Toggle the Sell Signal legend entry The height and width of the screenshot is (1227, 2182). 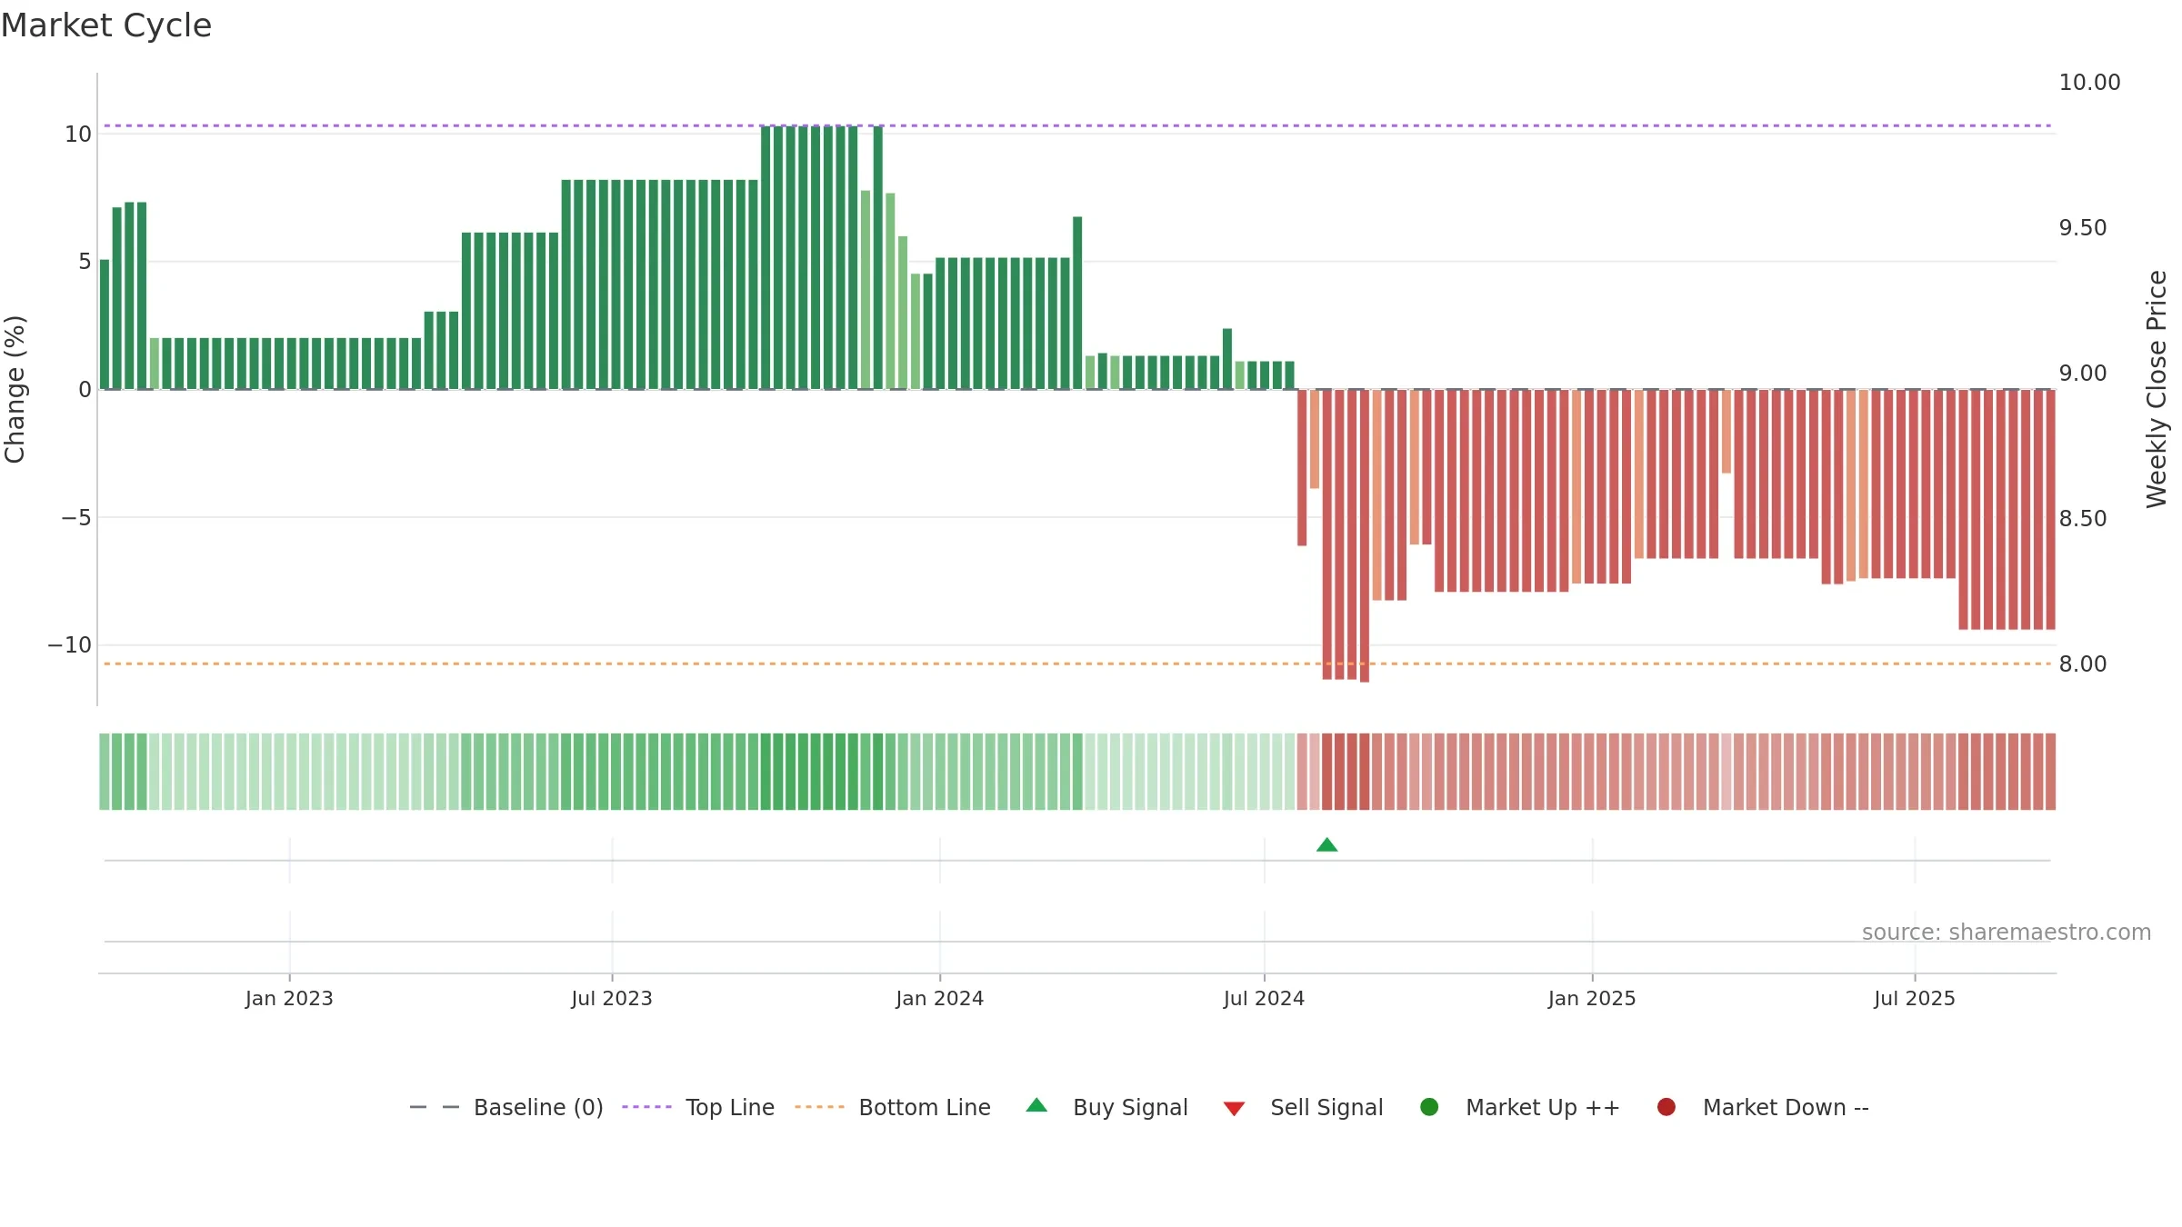click(x=1303, y=1107)
